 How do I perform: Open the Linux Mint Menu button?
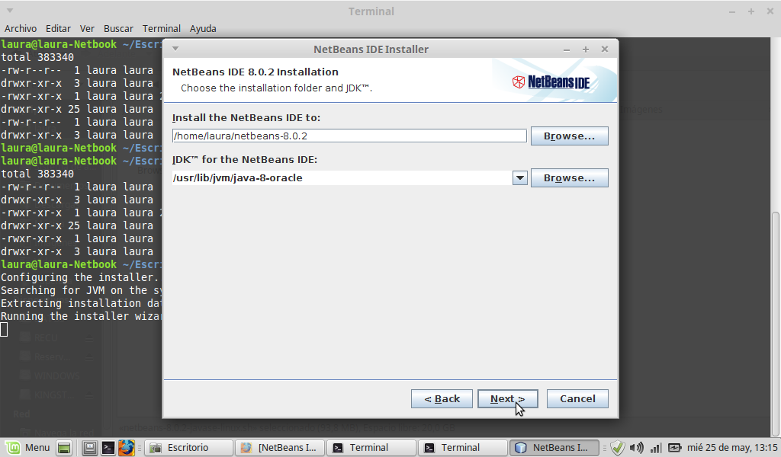pyautogui.click(x=28, y=447)
